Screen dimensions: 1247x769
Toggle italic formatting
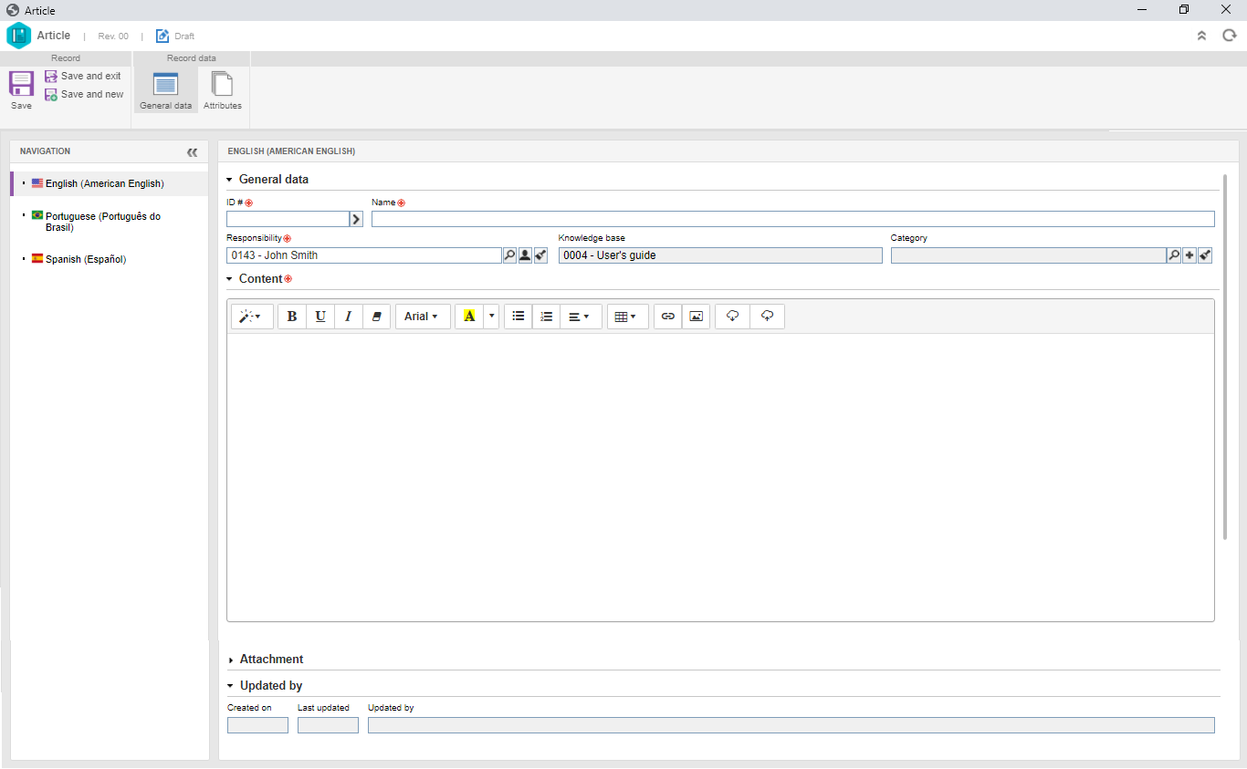click(348, 317)
